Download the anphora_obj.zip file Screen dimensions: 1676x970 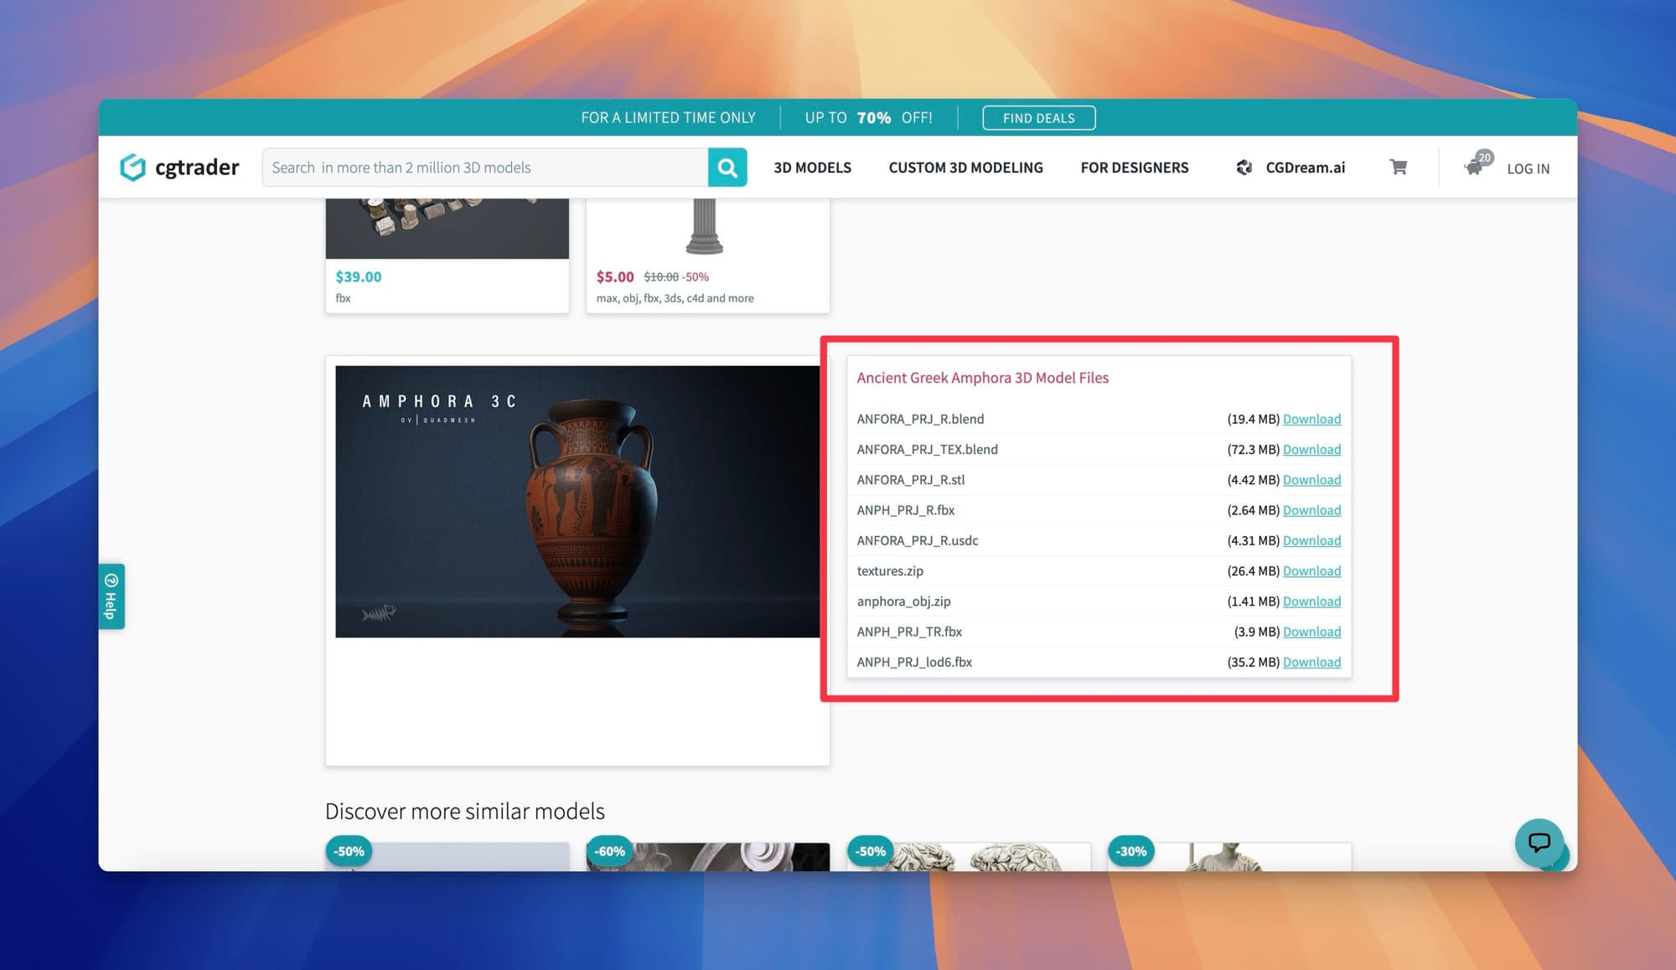(1311, 601)
